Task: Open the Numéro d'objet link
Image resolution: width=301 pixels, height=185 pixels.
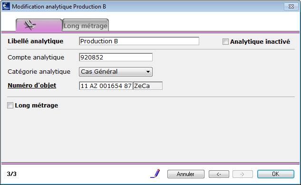Action: 32,86
